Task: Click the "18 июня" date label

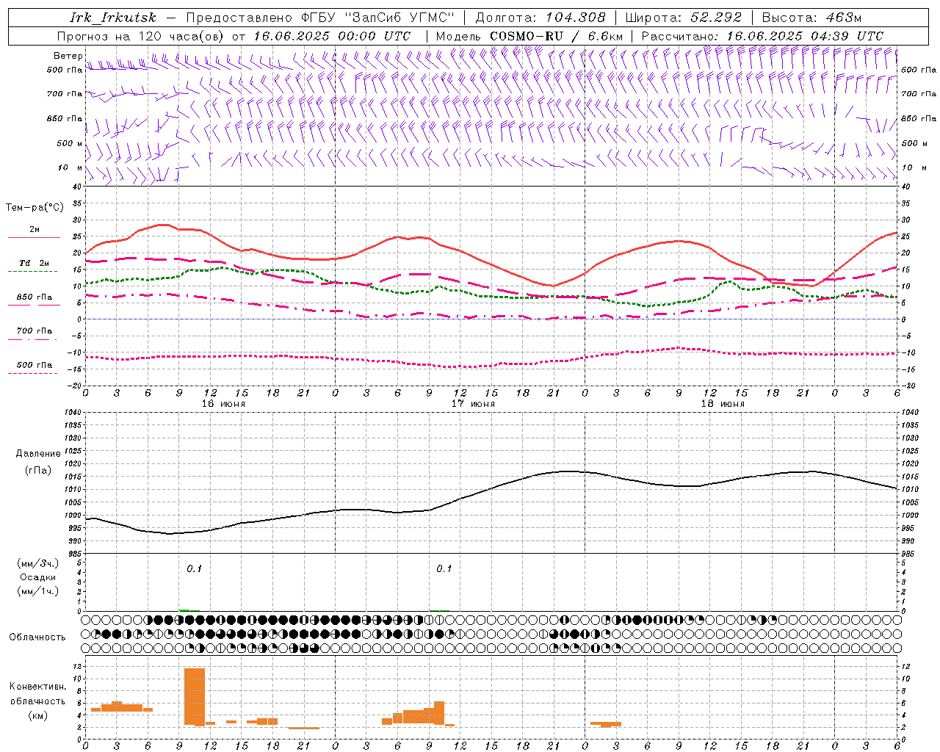Action: click(x=722, y=404)
